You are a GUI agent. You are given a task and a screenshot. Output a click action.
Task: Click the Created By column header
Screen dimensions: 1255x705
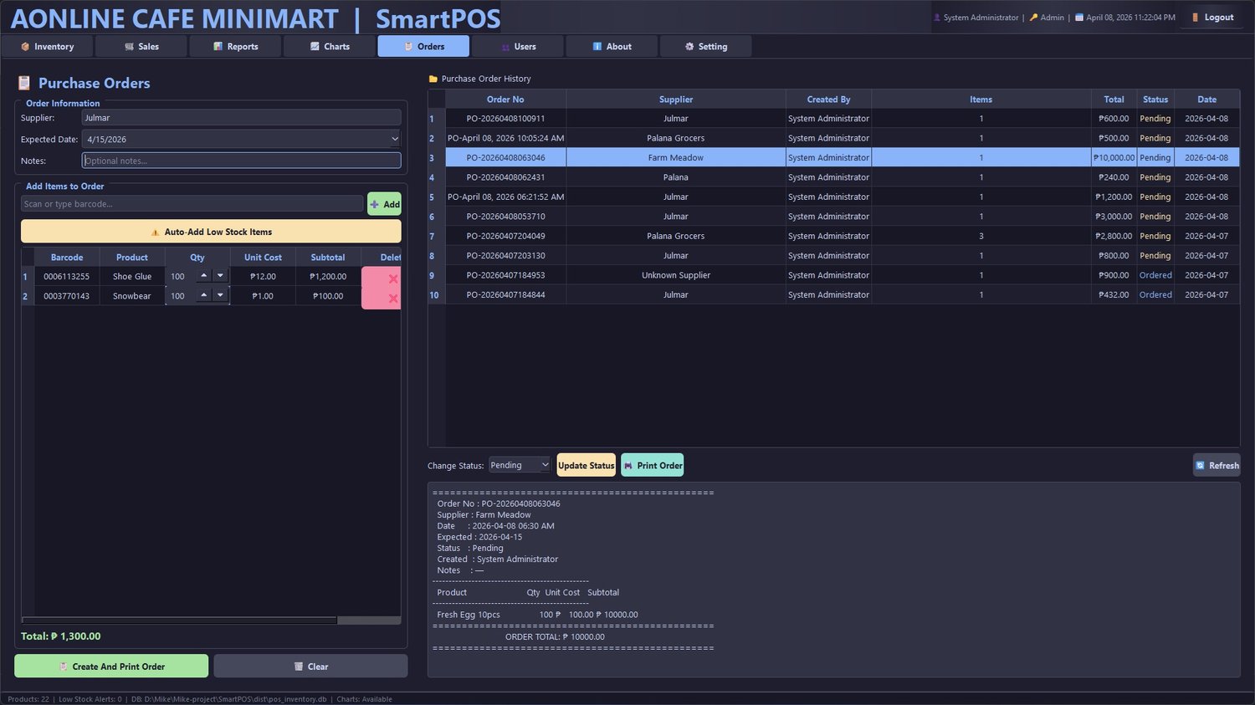828,100
